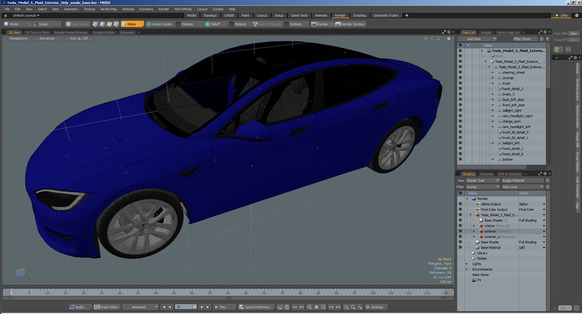Open the Render Window

tap(350, 24)
